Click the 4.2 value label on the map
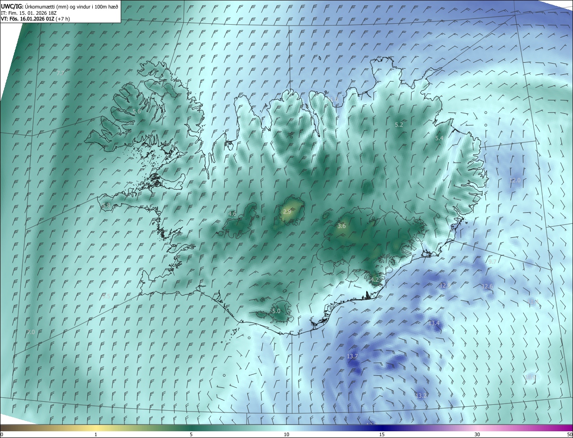Screen dimensions: 573x438 pos(375,280)
